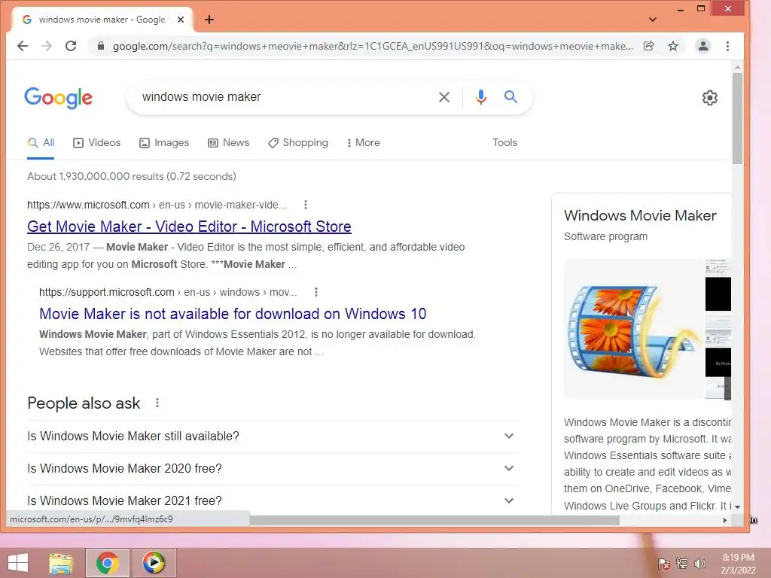Click the browser forward arrow
The width and height of the screenshot is (771, 578).
pyautogui.click(x=47, y=46)
